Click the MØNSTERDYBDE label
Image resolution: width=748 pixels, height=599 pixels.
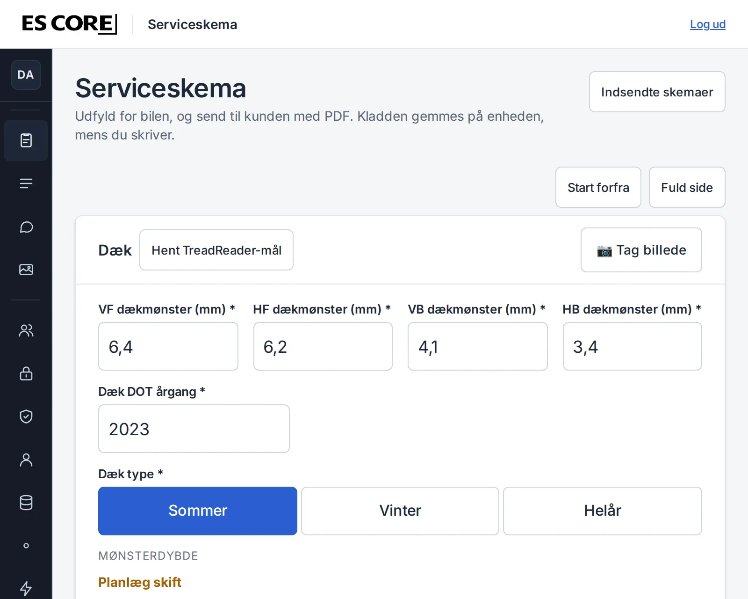148,555
